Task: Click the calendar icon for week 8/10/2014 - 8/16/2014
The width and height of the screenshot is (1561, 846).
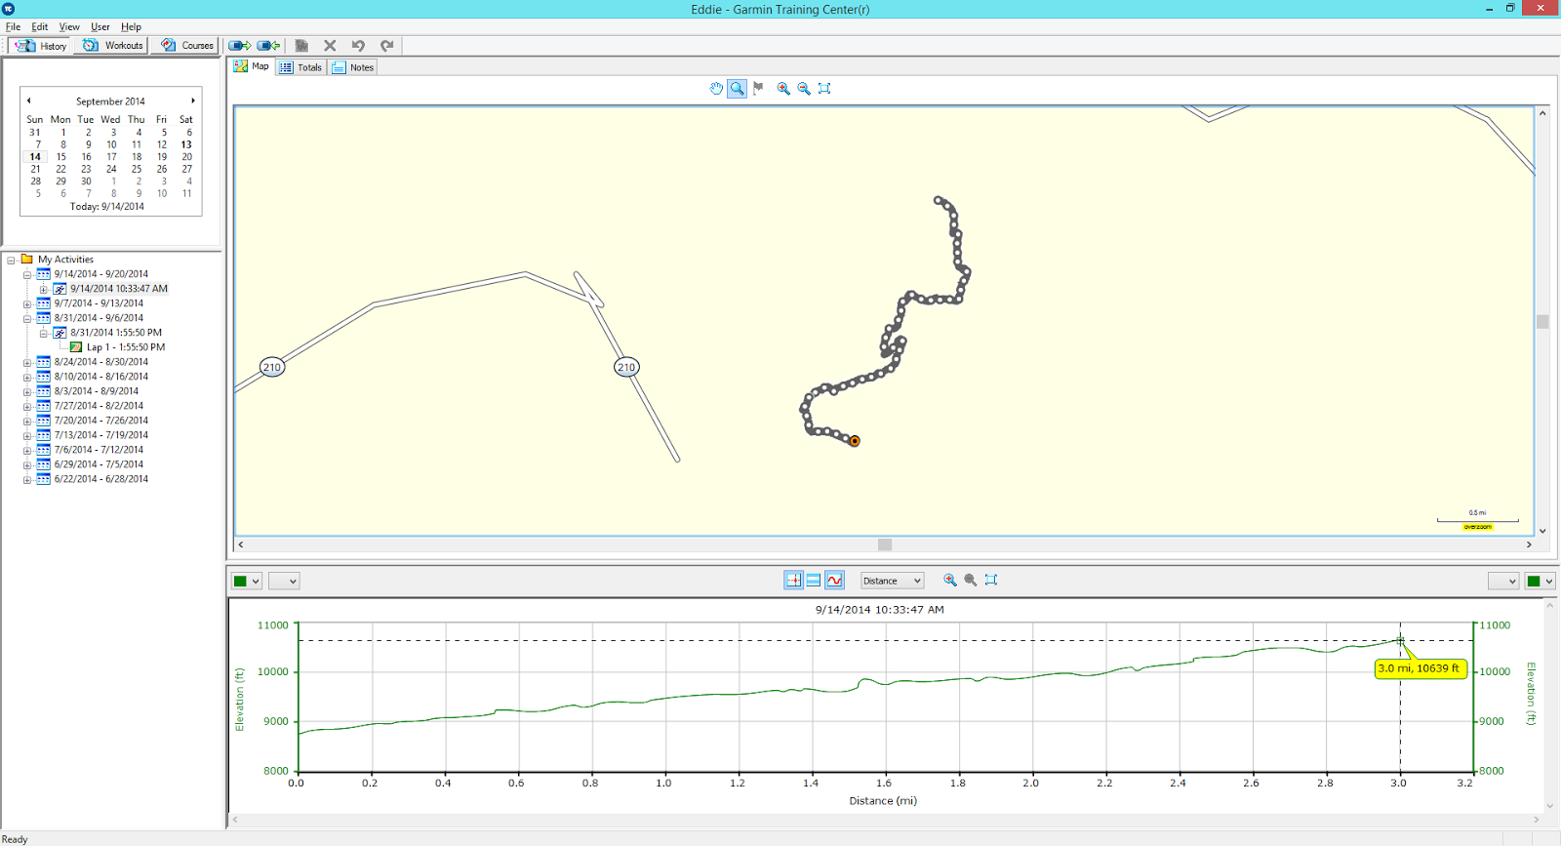Action: (43, 377)
